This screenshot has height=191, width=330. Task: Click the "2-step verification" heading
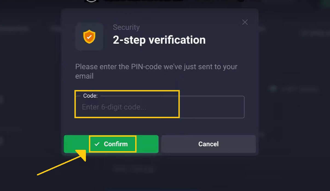click(159, 40)
